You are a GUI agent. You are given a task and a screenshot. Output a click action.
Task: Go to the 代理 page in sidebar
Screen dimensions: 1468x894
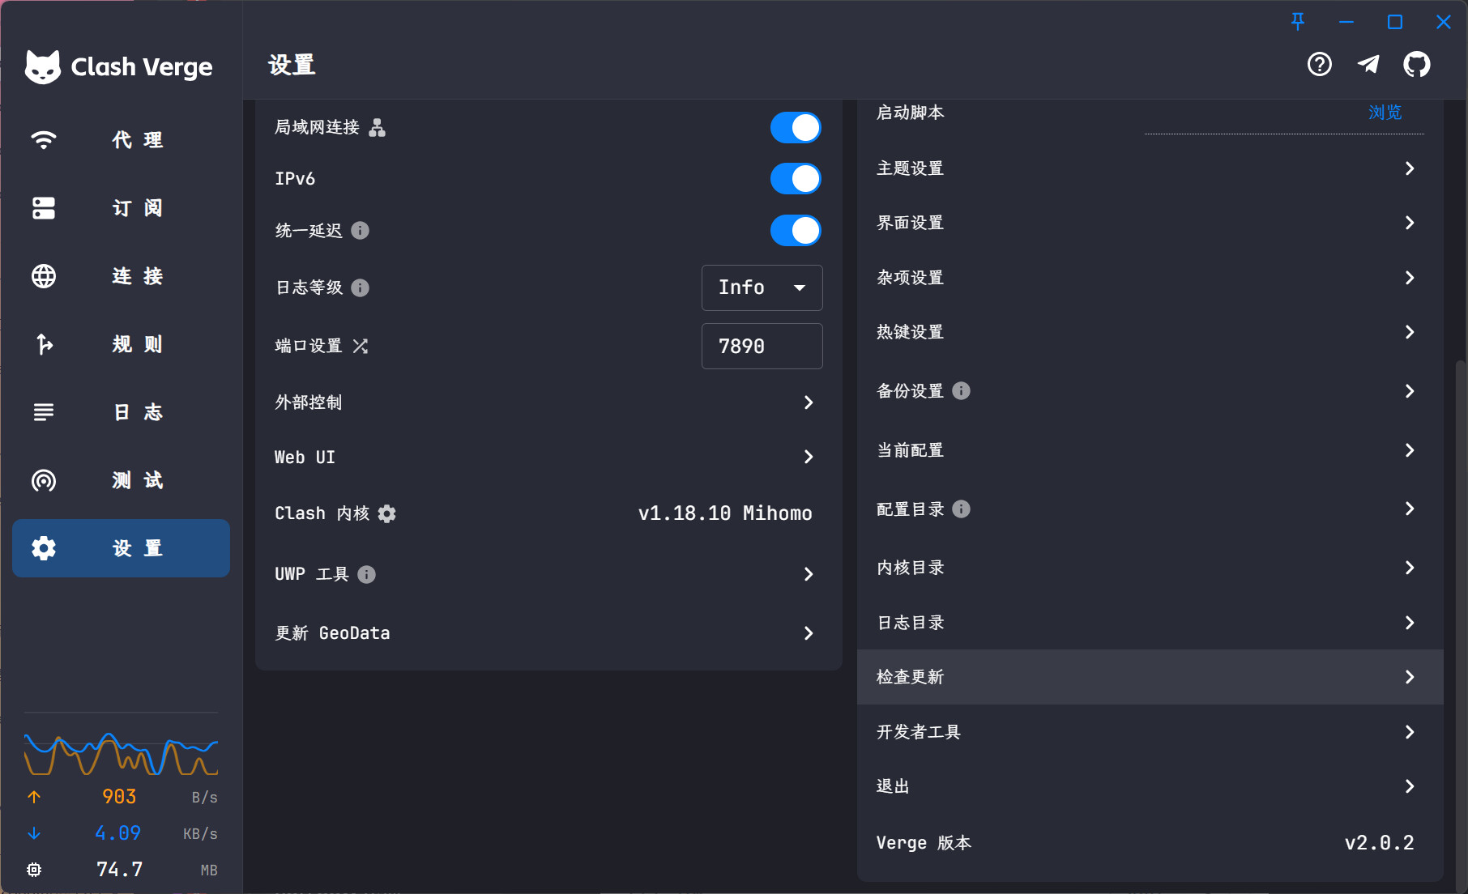[122, 140]
